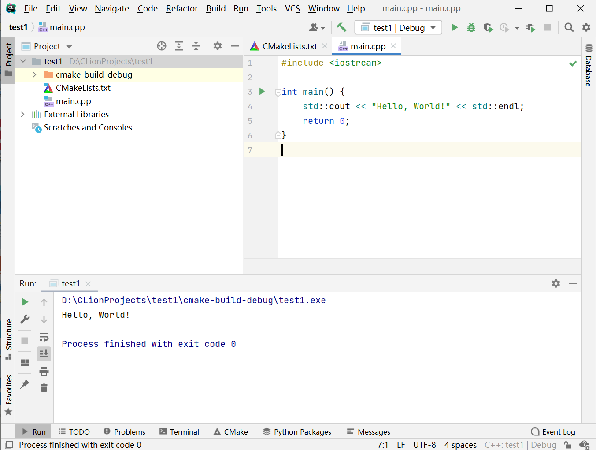Open the Event Log button

click(553, 432)
